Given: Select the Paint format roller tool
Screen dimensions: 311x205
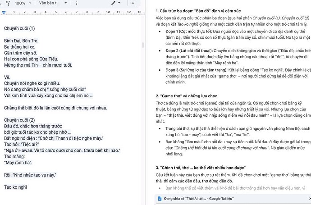Looking at the screenshot, I should [8, 3].
